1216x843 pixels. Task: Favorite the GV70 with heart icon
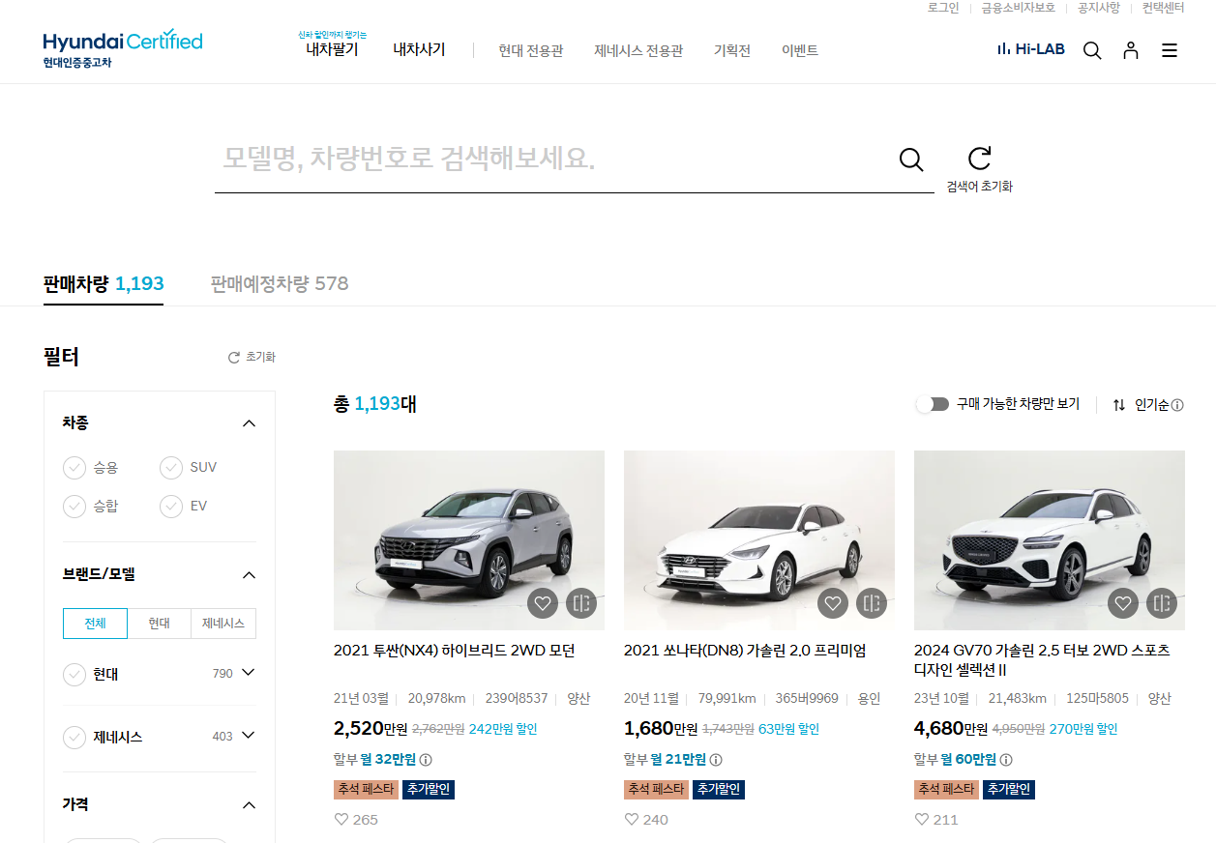1123,603
